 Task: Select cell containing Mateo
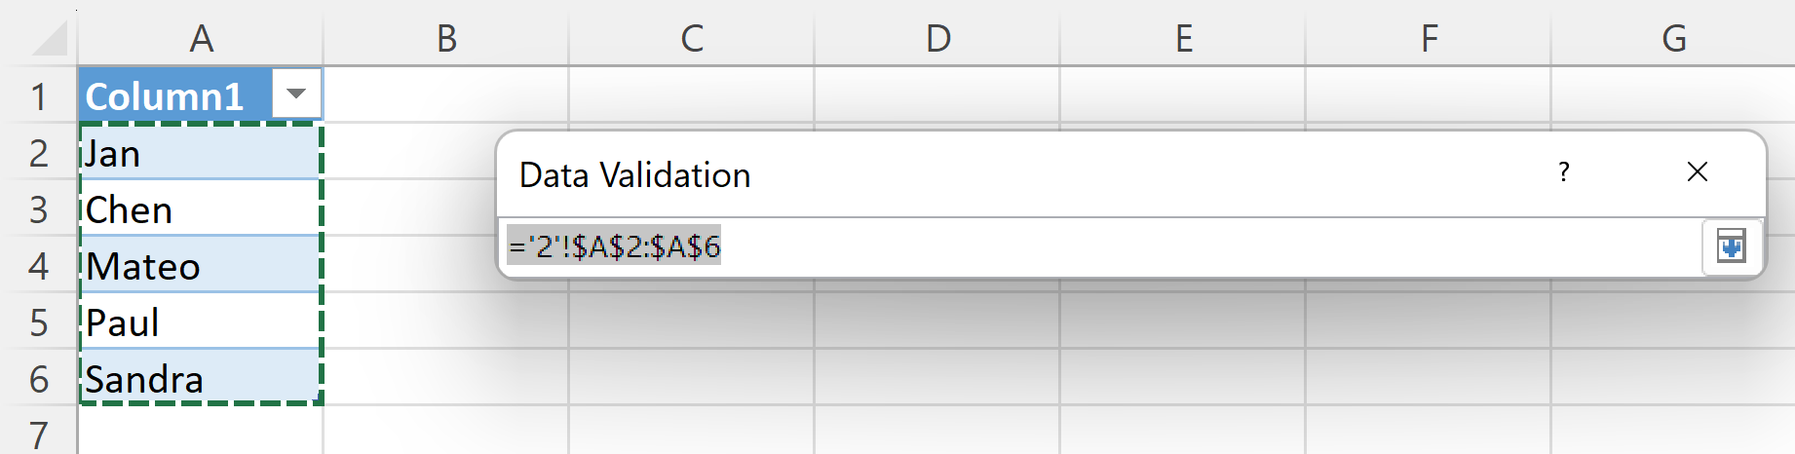coord(201,265)
